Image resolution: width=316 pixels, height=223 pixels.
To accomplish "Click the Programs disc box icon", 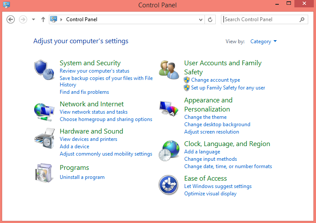I will tap(44, 173).
